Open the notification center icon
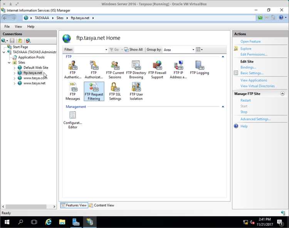 click(x=280, y=222)
